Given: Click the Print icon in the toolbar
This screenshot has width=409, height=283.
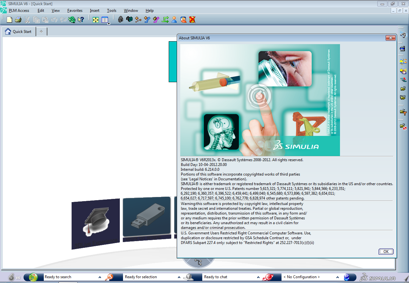Looking at the screenshot, I should point(18,20).
